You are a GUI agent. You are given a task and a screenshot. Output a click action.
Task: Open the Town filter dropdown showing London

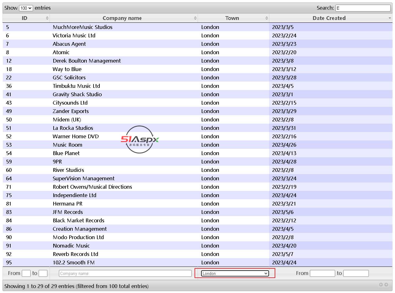click(235, 273)
